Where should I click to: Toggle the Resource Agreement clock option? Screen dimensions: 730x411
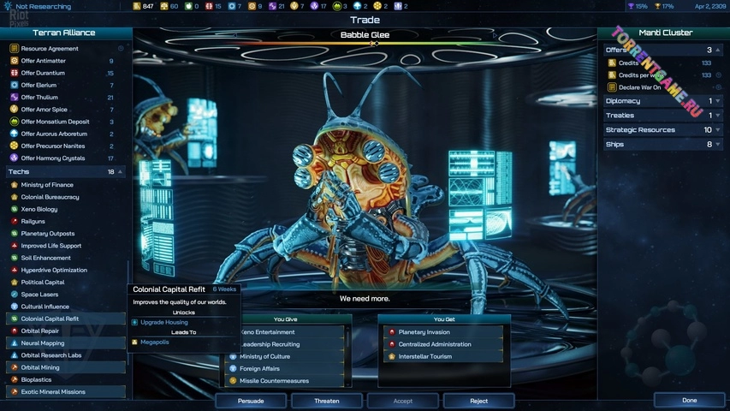coord(121,49)
